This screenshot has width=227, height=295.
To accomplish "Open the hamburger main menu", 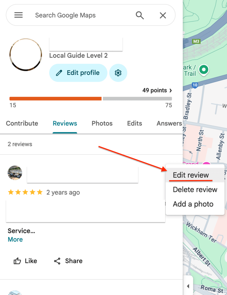I will pyautogui.click(x=19, y=15).
